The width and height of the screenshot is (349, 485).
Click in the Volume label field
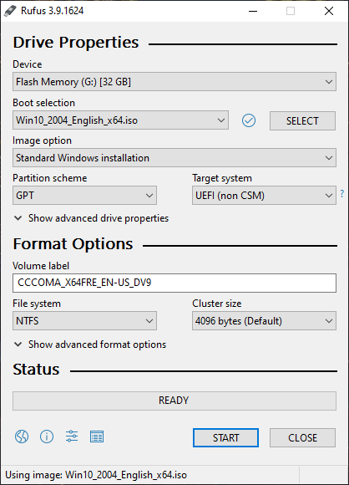point(174,283)
